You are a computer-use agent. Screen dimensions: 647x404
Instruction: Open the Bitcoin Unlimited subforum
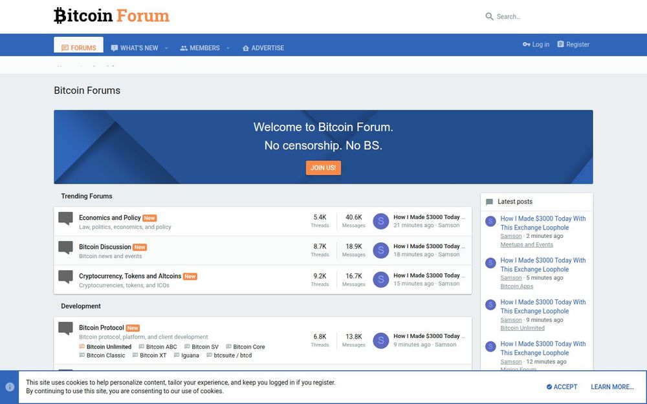(x=109, y=346)
